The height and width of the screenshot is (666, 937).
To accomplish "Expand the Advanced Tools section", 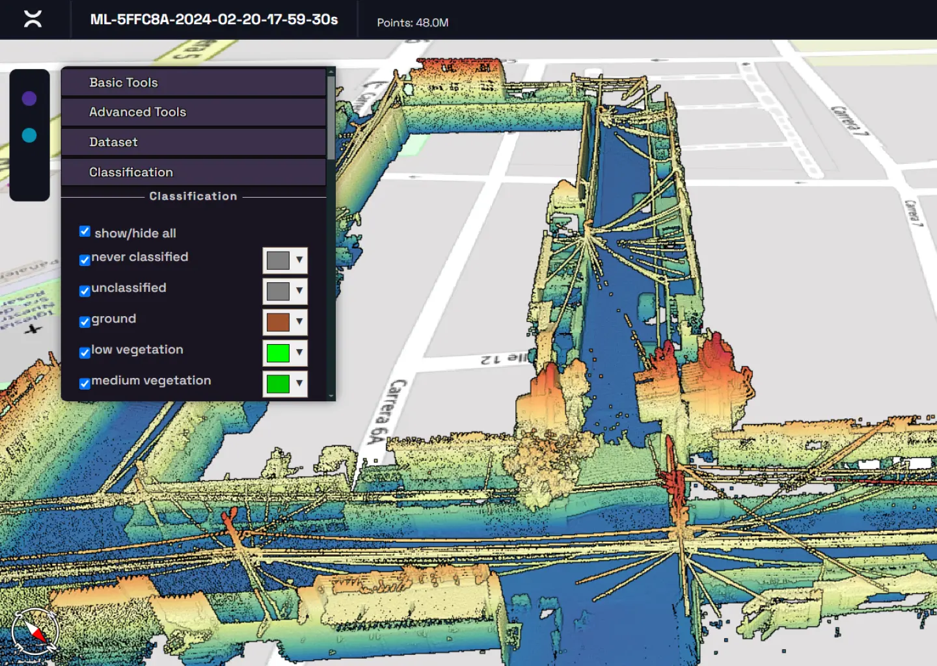I will 193,112.
